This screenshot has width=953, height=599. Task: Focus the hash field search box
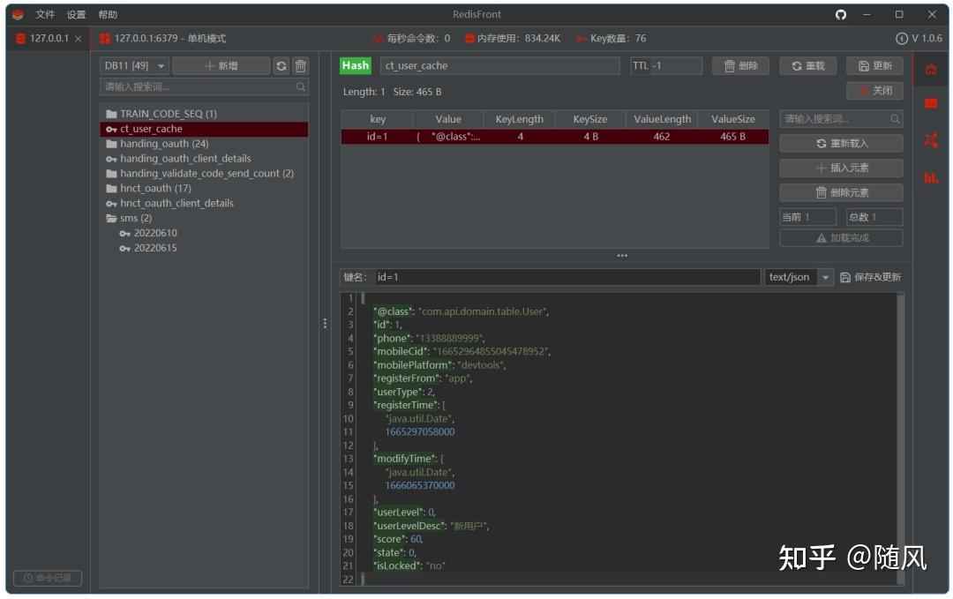click(841, 119)
